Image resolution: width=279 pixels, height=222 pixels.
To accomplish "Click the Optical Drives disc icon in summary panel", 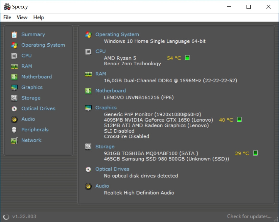I will pyautogui.click(x=88, y=169).
